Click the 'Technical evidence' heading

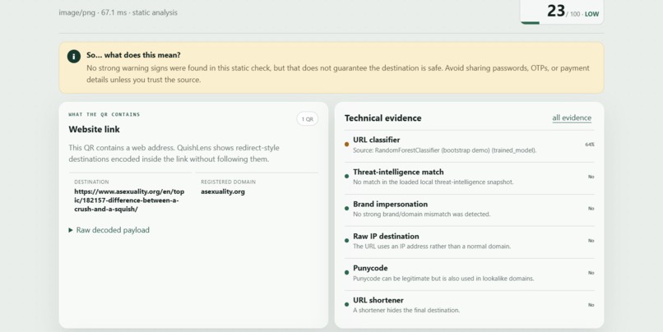pyautogui.click(x=383, y=118)
